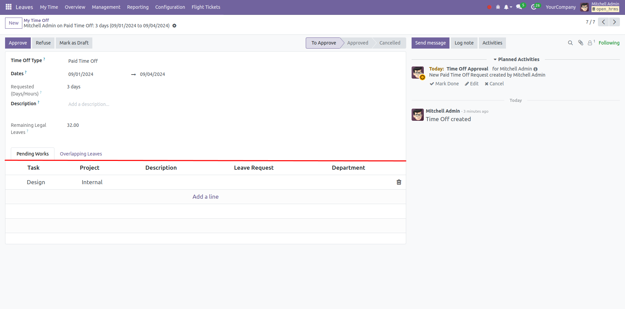Open the chat messages icon
Screen dimensions: 625x309
(x=519, y=7)
